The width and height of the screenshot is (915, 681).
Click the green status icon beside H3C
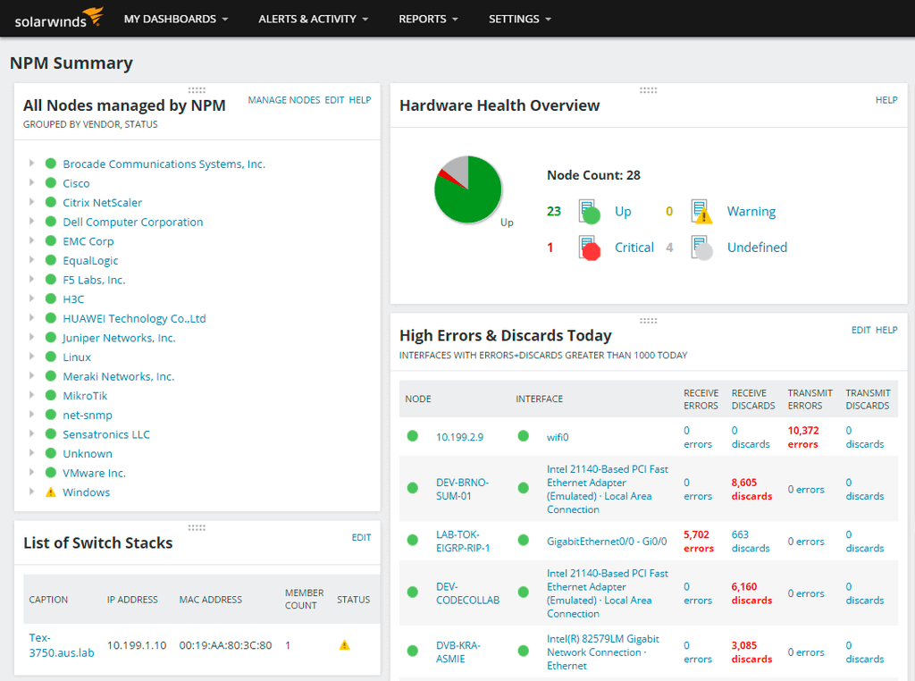[51, 298]
